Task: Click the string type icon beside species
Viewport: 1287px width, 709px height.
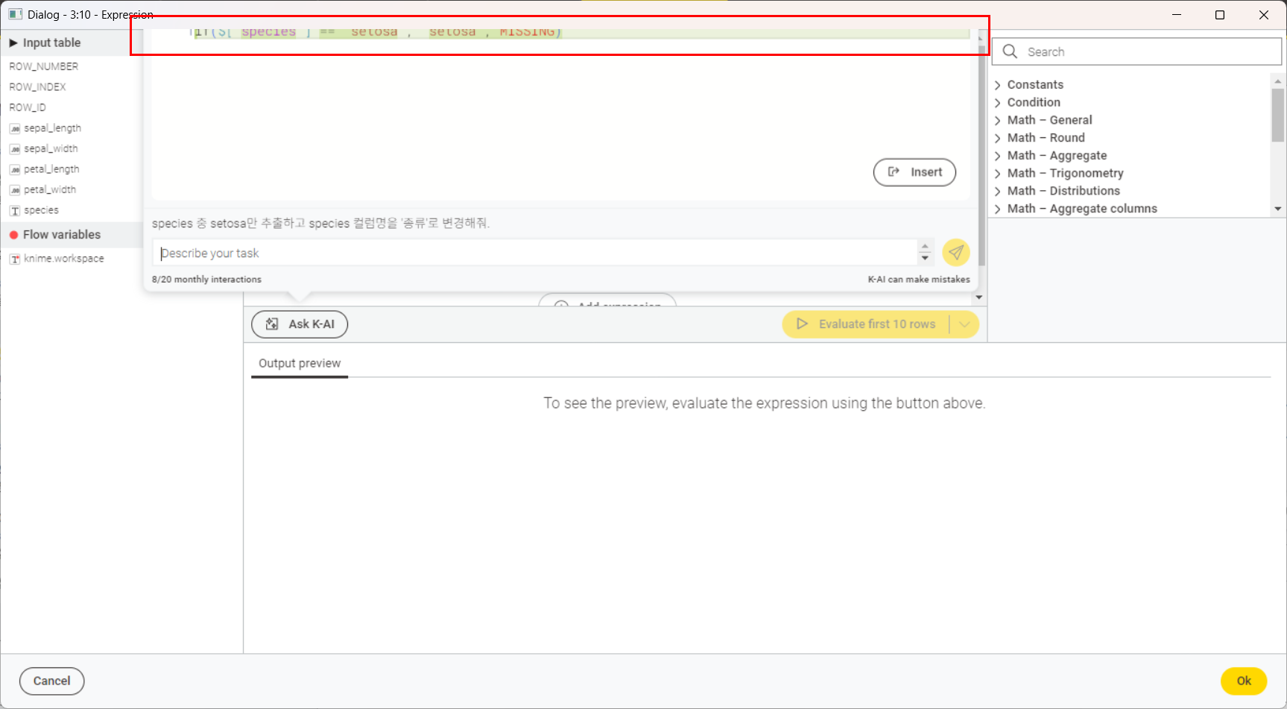Action: click(x=14, y=210)
